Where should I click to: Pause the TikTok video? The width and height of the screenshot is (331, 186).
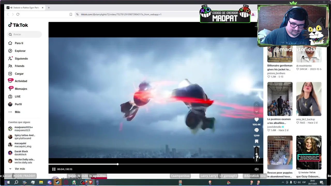[x=54, y=169]
